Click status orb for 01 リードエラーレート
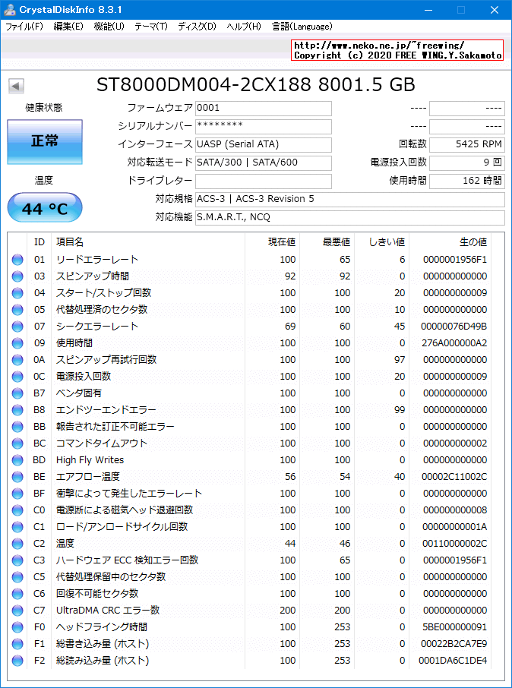The width and height of the screenshot is (512, 688). [x=17, y=260]
